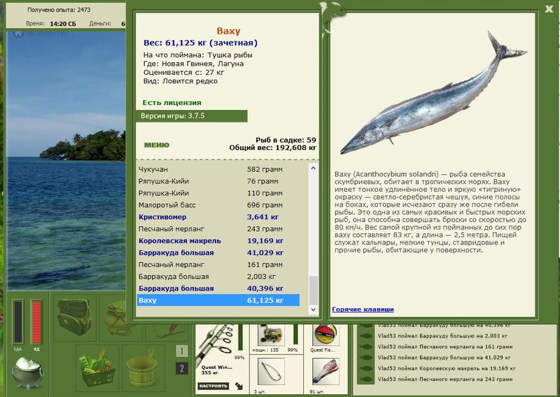Open the fishing backpack icon

[x=75, y=317]
